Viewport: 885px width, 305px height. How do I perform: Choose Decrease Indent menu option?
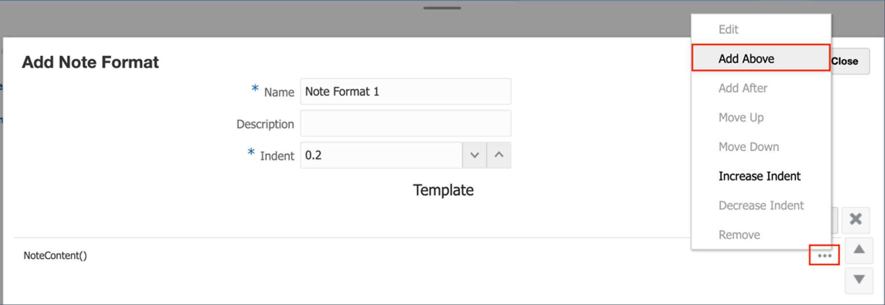(761, 205)
